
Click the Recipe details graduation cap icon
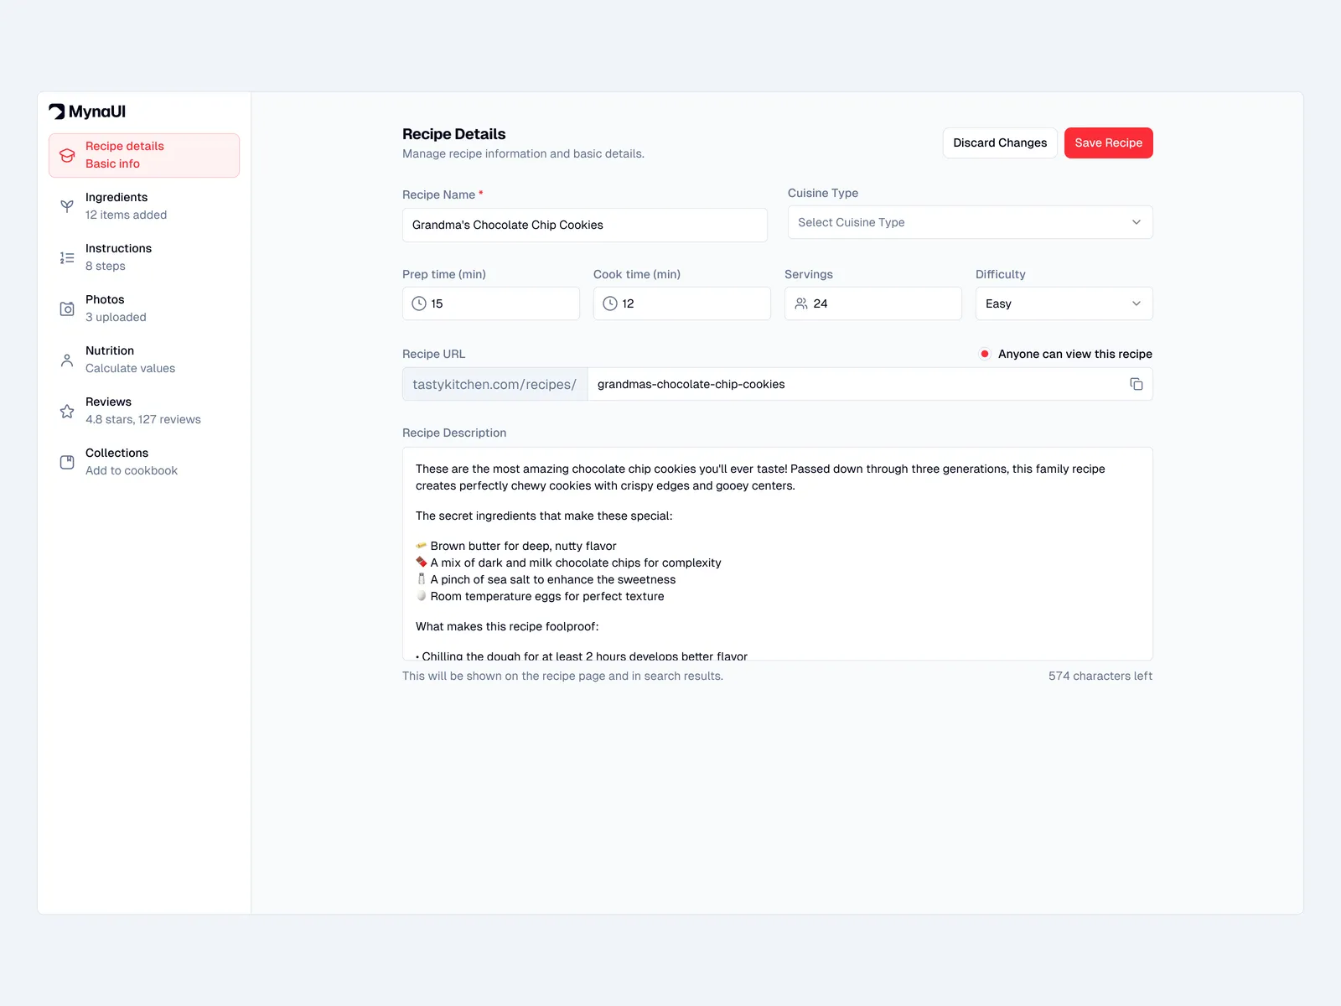[x=67, y=155]
